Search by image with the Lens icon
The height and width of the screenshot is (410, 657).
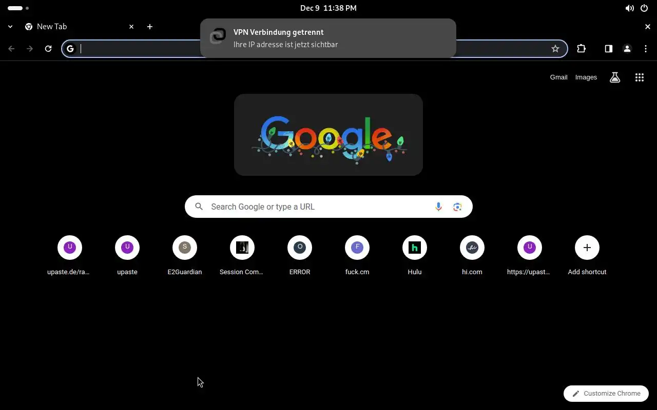[457, 207]
